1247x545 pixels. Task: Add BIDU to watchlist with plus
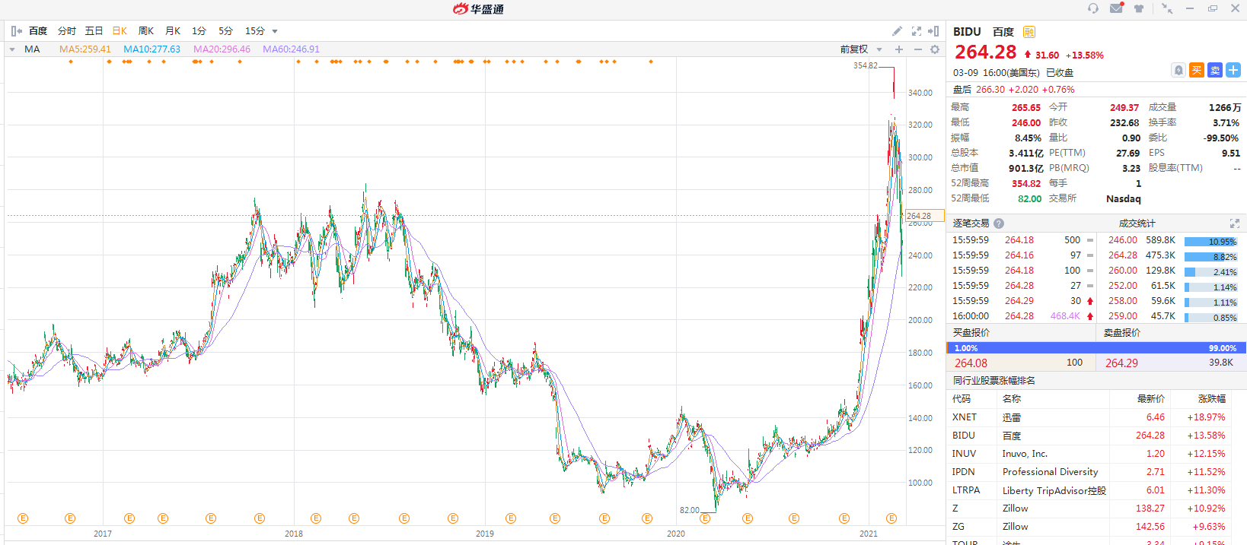click(1233, 70)
